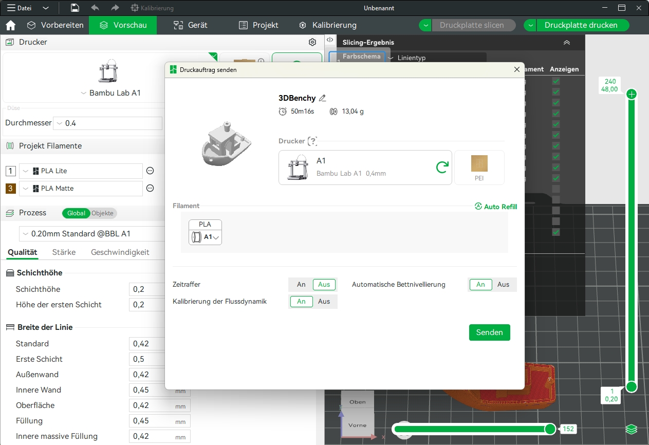The width and height of the screenshot is (649, 445).
Task: Open the Bambu Lab A1 printer dropdown
Action: pos(110,94)
